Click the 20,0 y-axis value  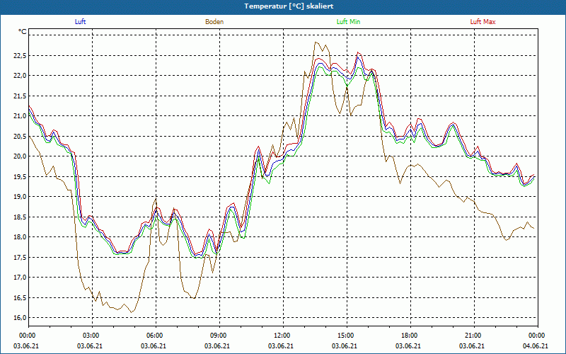[20, 156]
